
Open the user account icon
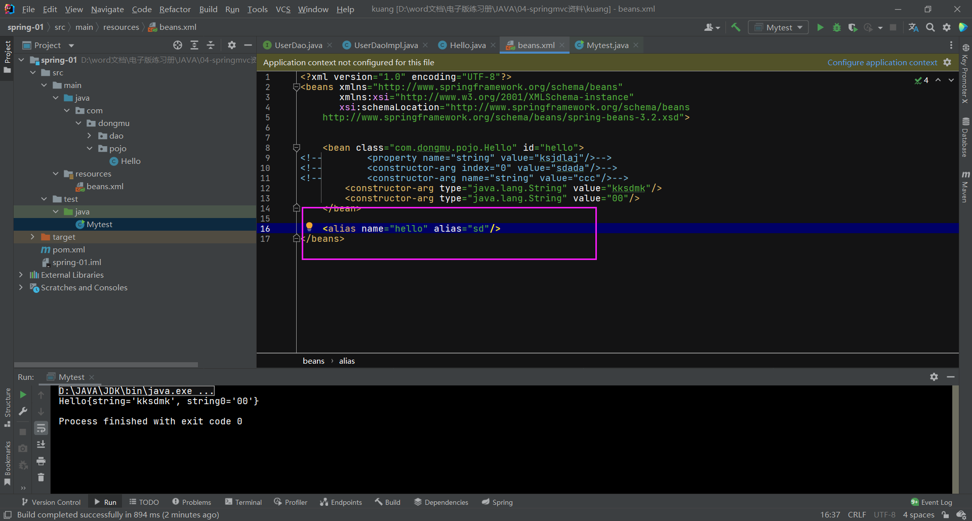tap(711, 27)
